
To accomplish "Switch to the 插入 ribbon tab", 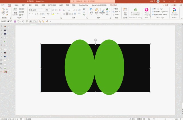I will 23,5.
